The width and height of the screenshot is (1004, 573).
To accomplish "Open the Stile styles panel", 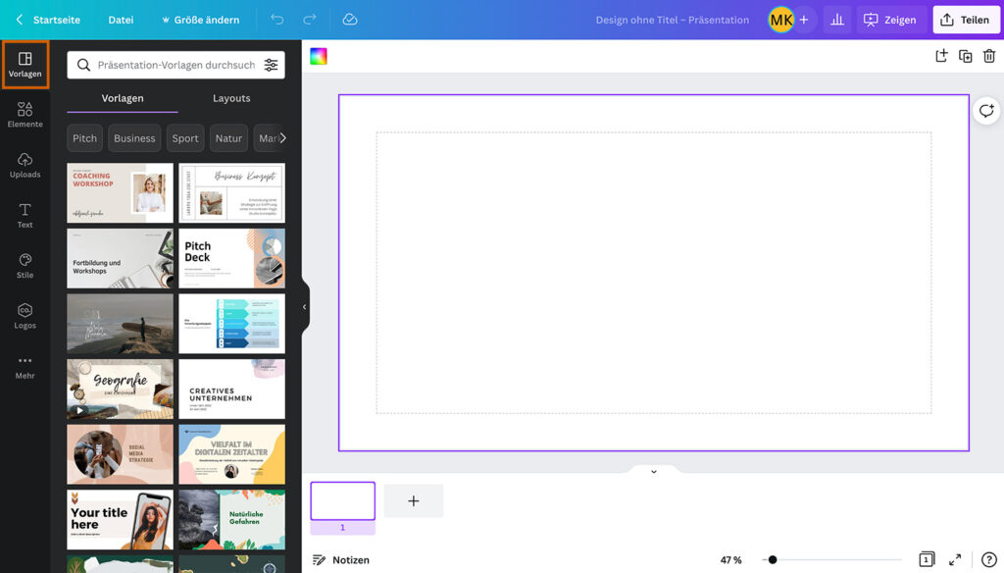I will click(25, 266).
